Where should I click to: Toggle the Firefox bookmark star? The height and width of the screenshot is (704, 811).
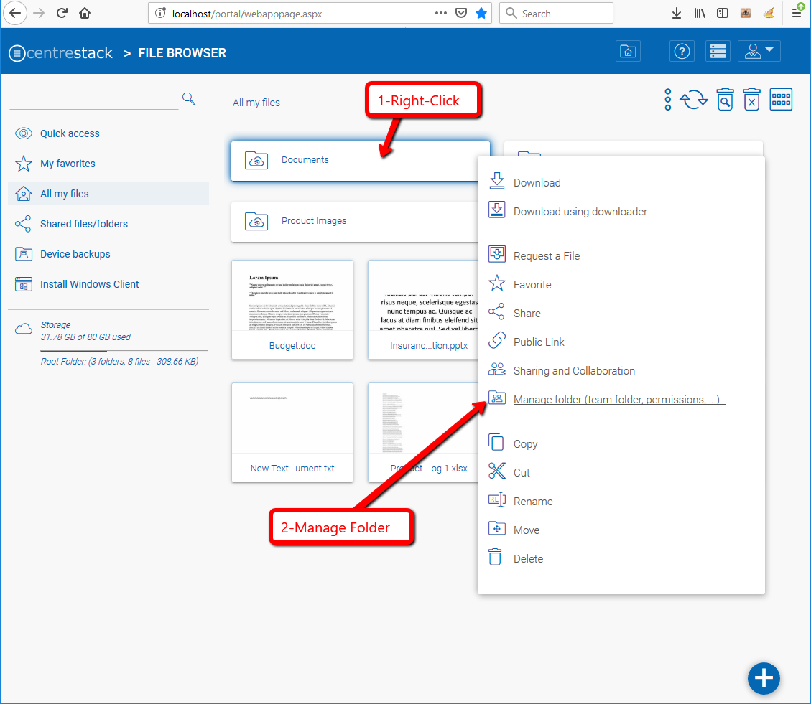pyautogui.click(x=481, y=13)
